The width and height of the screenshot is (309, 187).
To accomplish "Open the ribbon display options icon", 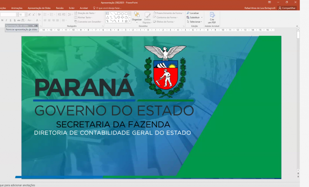I will click(269, 2).
